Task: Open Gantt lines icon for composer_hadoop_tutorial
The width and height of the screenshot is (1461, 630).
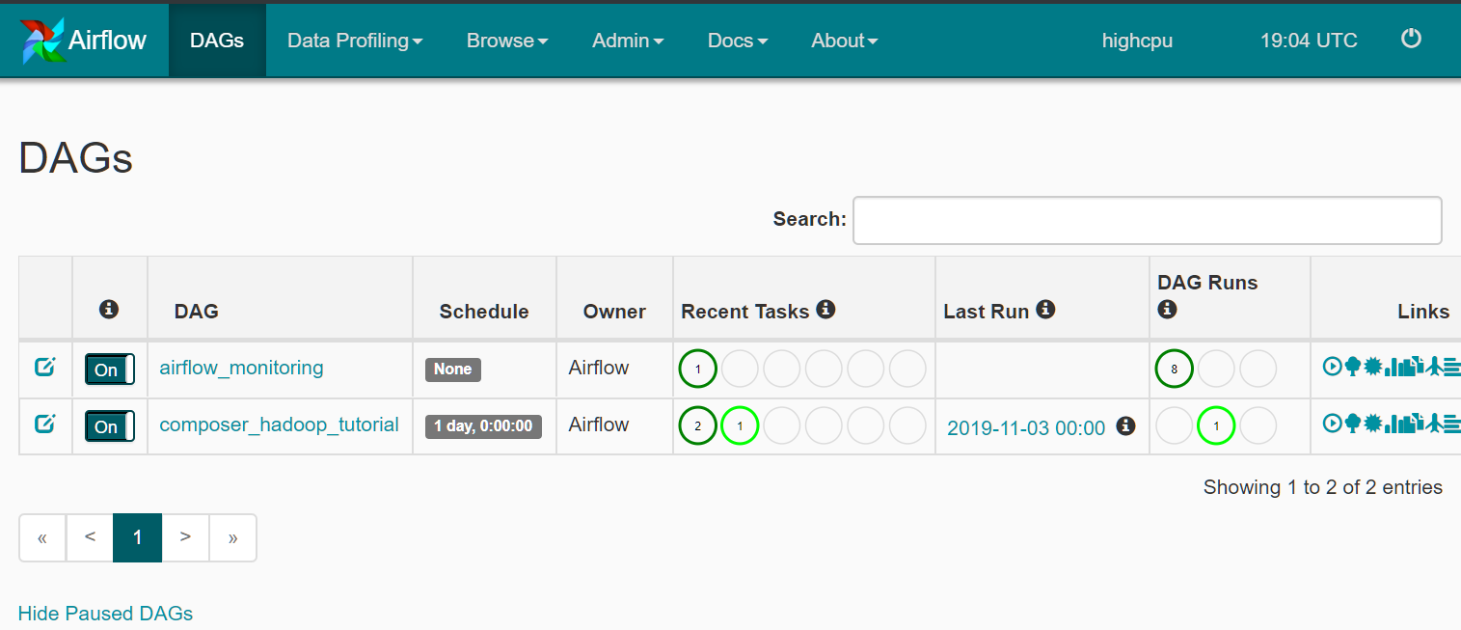Action: (1452, 423)
